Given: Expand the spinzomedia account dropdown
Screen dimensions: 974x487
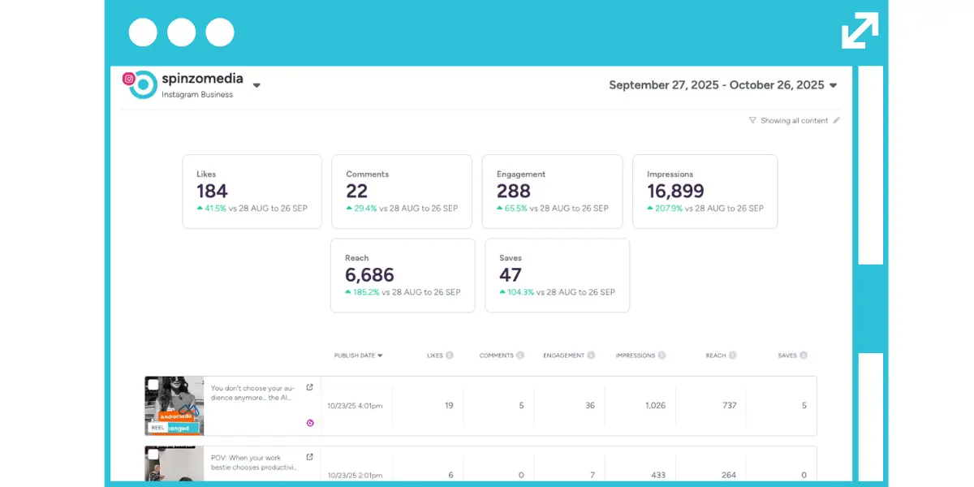Looking at the screenshot, I should click(x=256, y=85).
